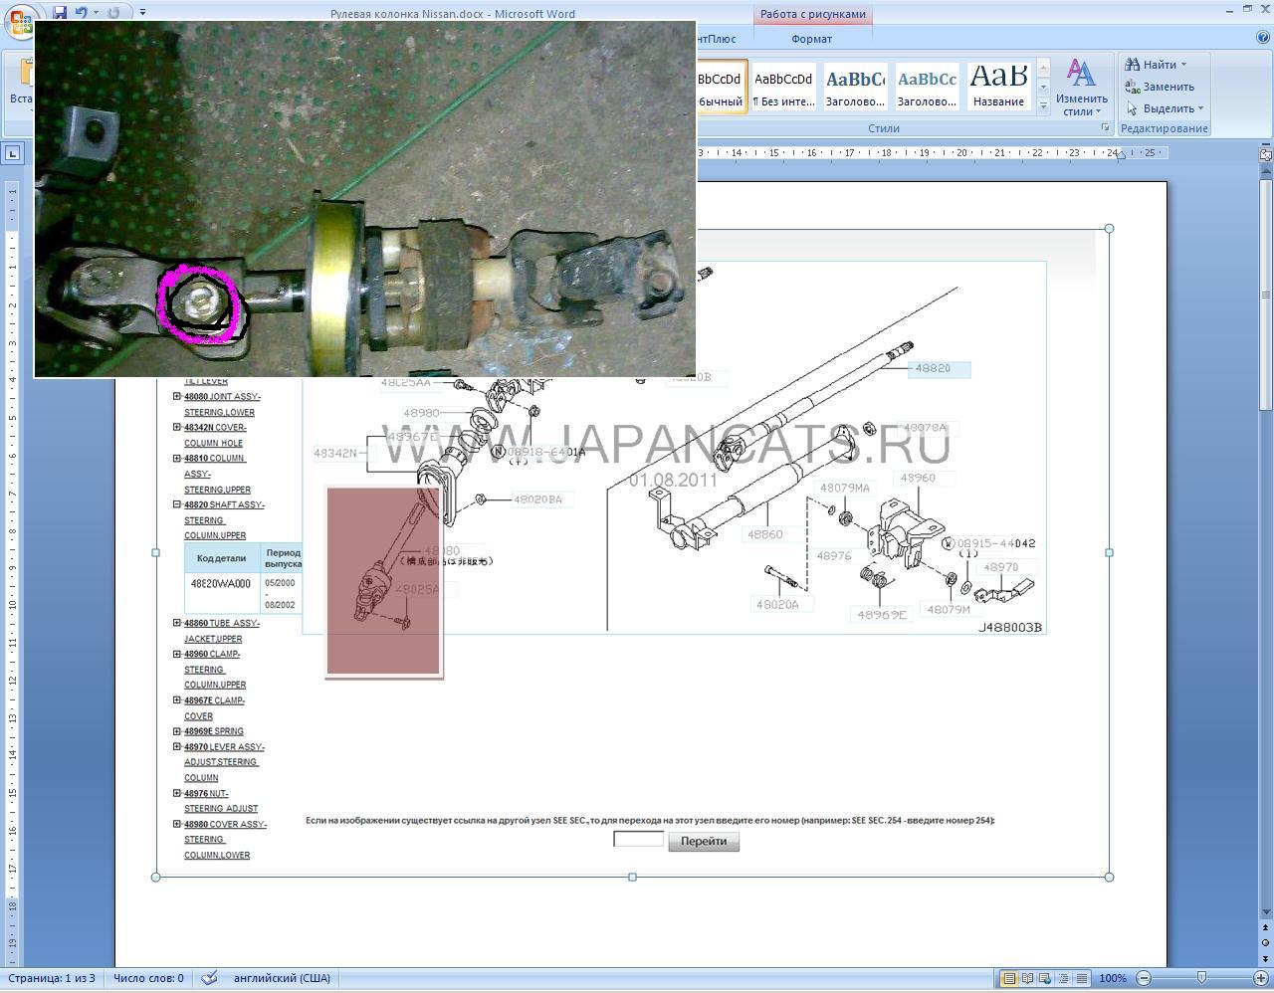
Task: Collapse 48820 SHAFT ASSY-STEERING COLUMN,UPPER node
Action: pyautogui.click(x=177, y=504)
